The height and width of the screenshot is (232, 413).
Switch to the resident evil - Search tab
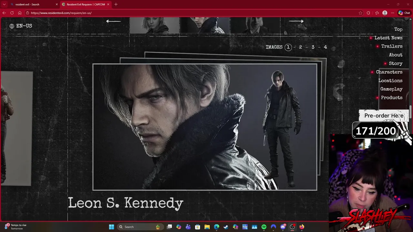(34, 5)
